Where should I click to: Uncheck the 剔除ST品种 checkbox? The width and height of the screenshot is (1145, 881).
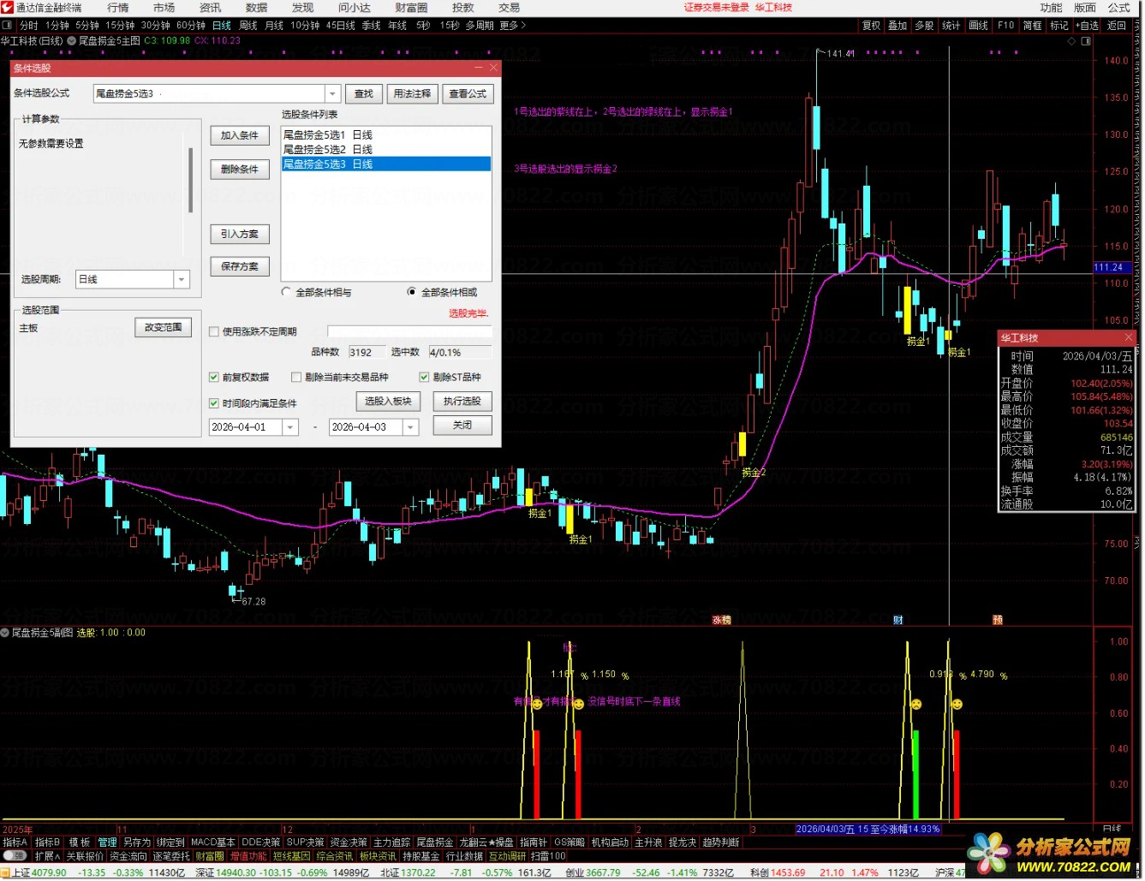[424, 377]
